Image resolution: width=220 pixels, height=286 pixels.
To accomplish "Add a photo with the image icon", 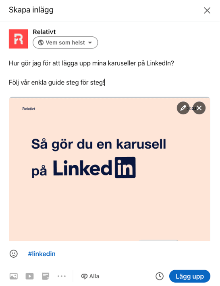I will (x=14, y=276).
